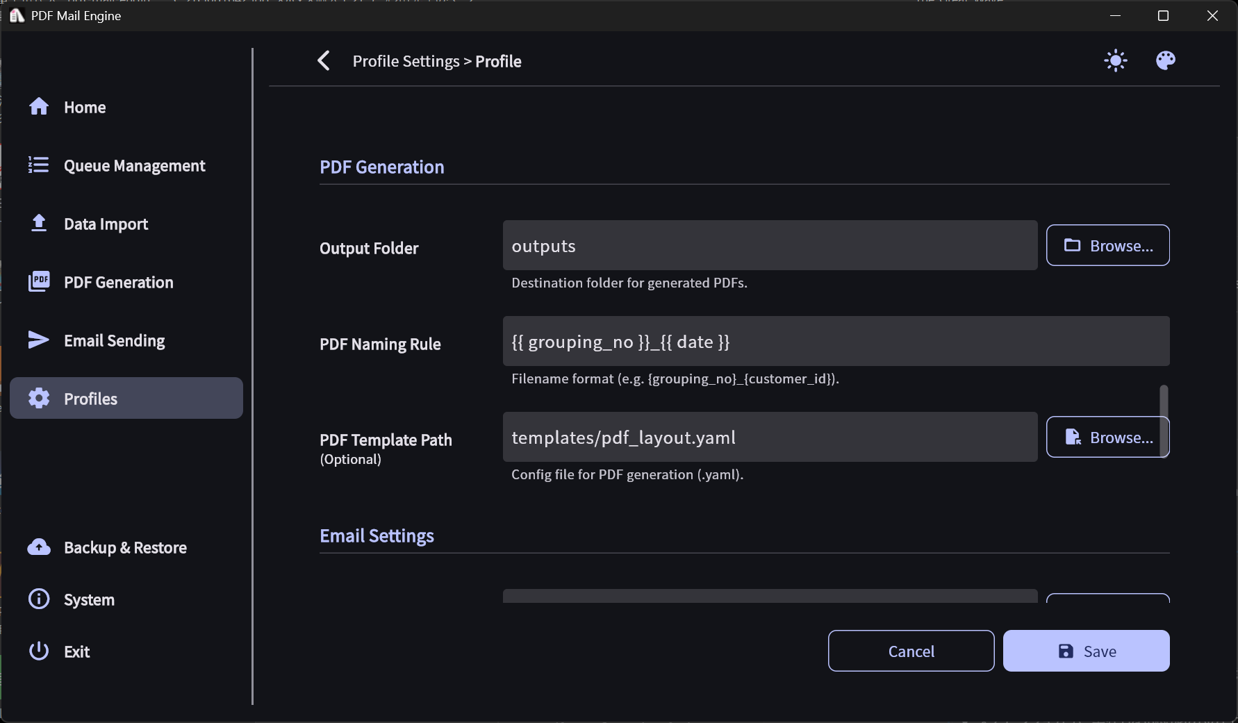This screenshot has height=723, width=1238.
Task: Cancel the profile changes
Action: coord(911,651)
